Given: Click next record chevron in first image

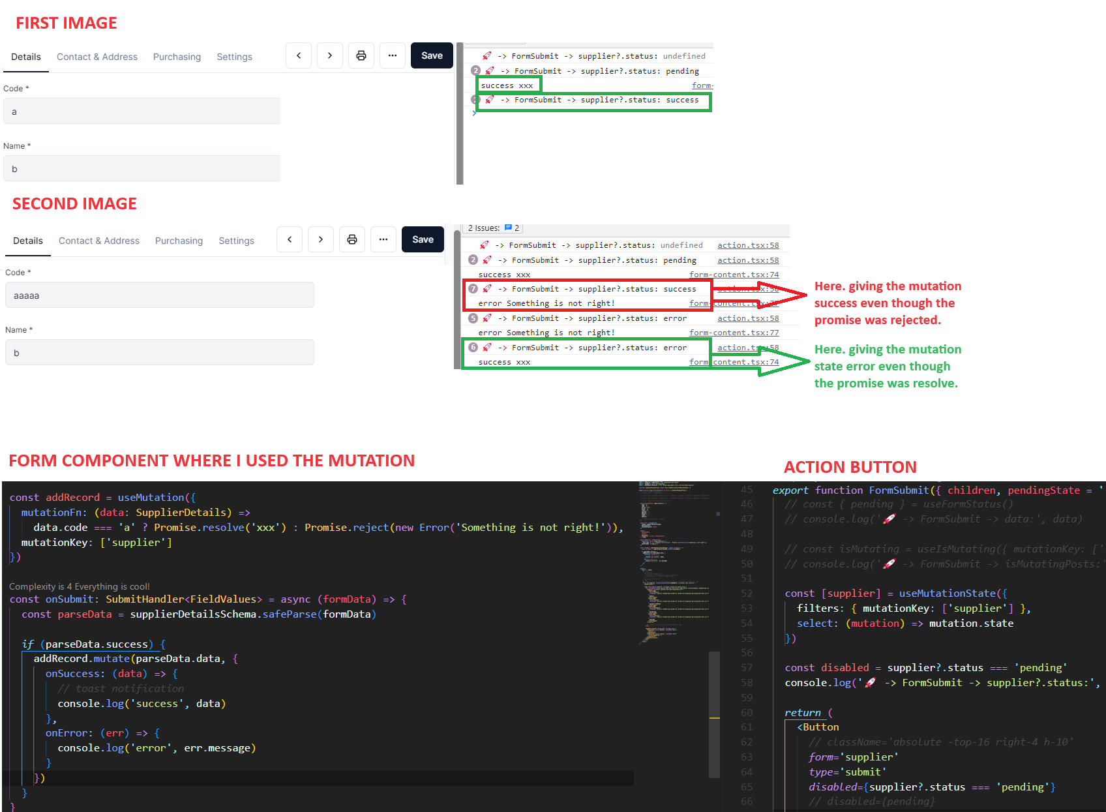Looking at the screenshot, I should [x=330, y=55].
